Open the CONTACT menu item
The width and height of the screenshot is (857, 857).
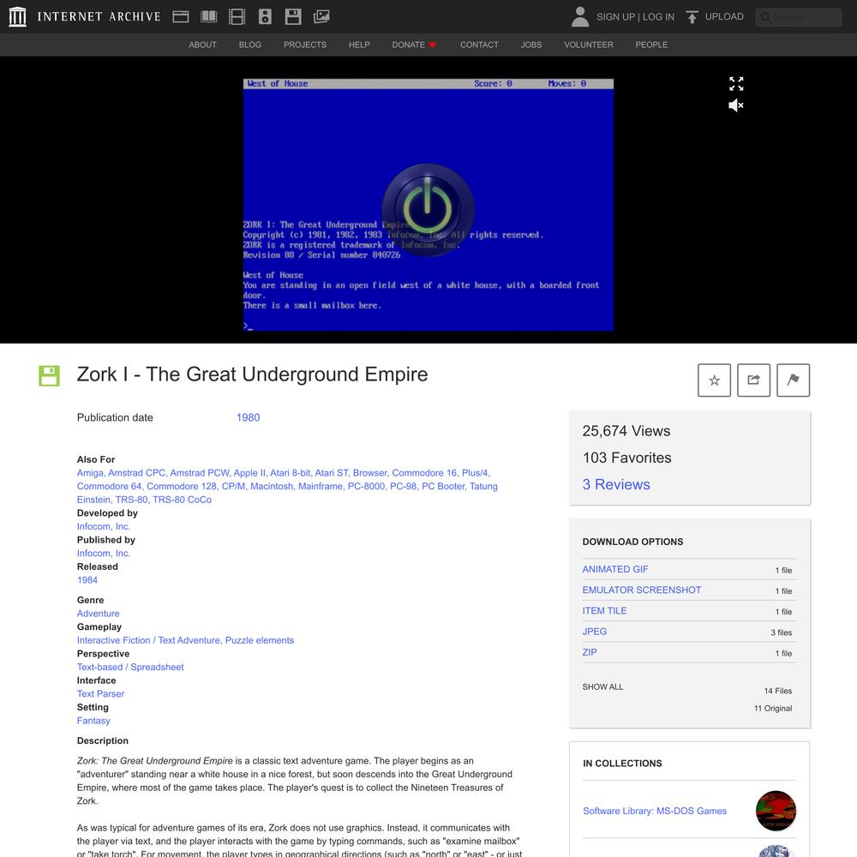point(479,45)
